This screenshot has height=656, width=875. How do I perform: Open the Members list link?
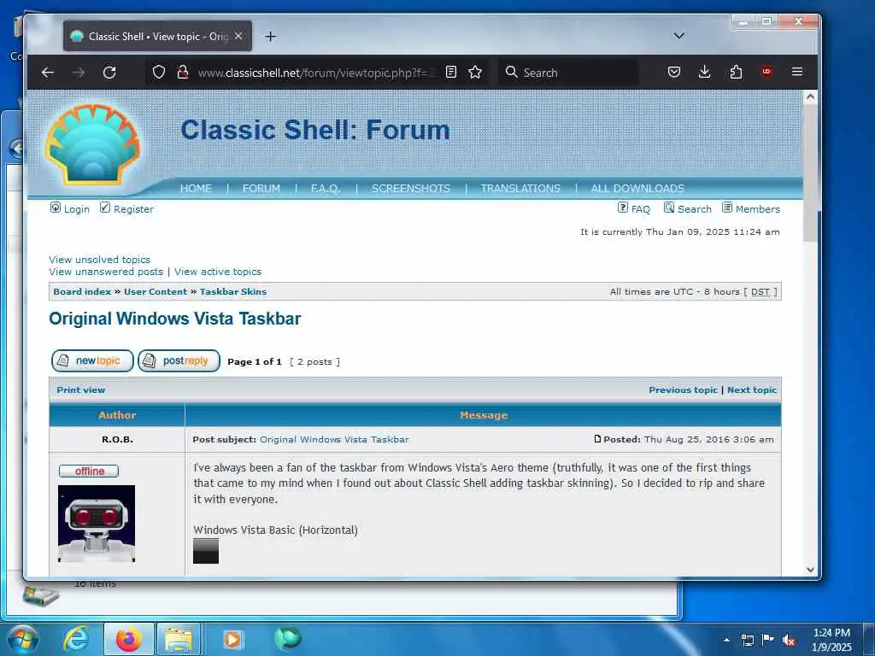pyautogui.click(x=758, y=209)
